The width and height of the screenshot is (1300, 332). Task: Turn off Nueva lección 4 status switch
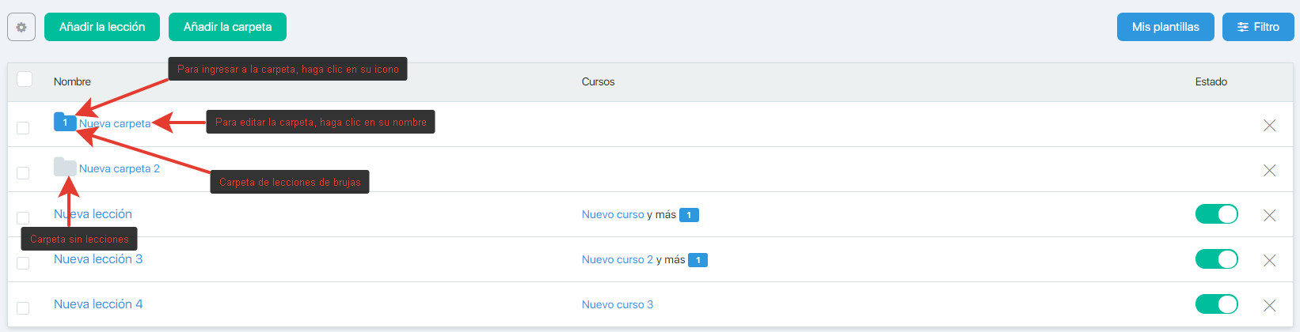(1216, 304)
